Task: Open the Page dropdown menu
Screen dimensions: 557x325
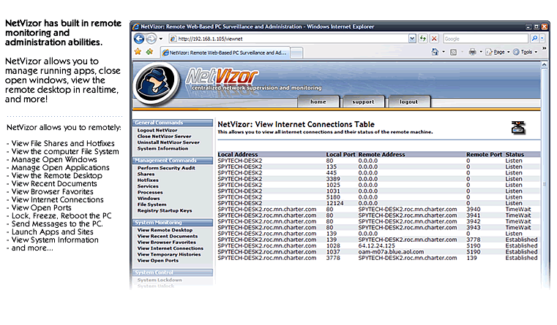Action: (x=499, y=53)
